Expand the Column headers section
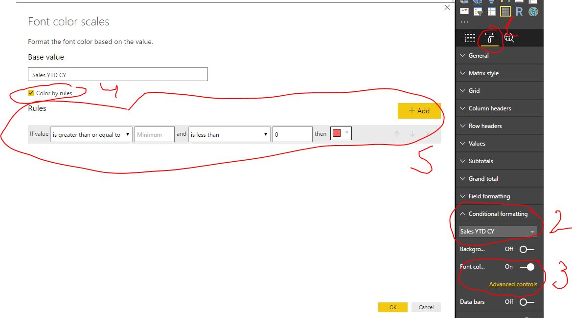572x318 pixels. (x=499, y=108)
